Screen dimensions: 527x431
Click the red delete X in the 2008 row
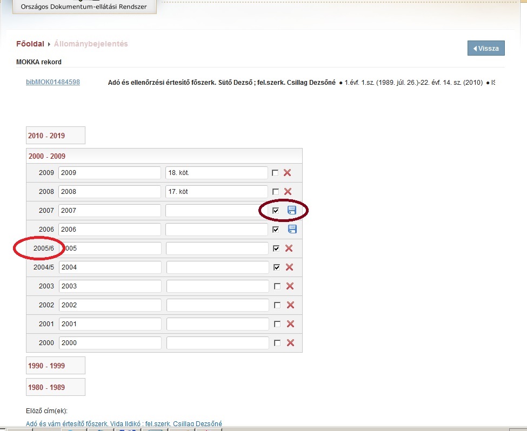tap(288, 192)
